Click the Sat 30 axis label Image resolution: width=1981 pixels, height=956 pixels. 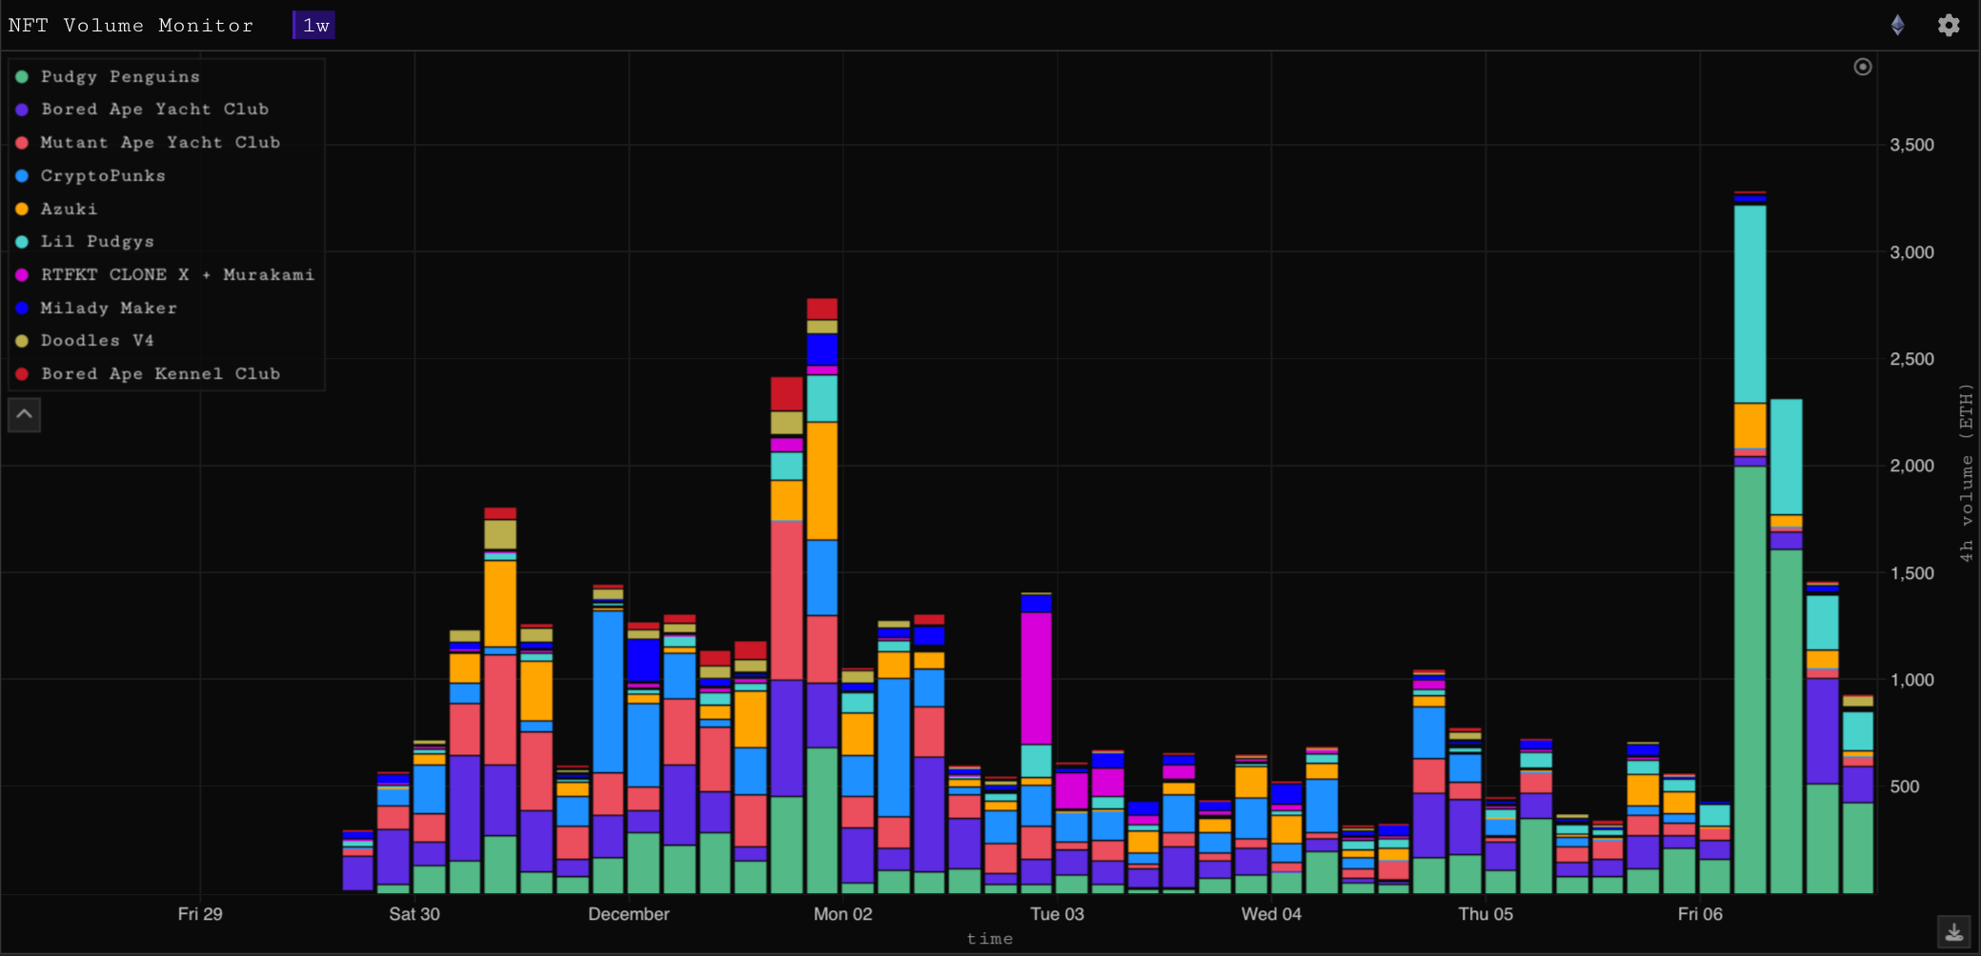coord(414,914)
